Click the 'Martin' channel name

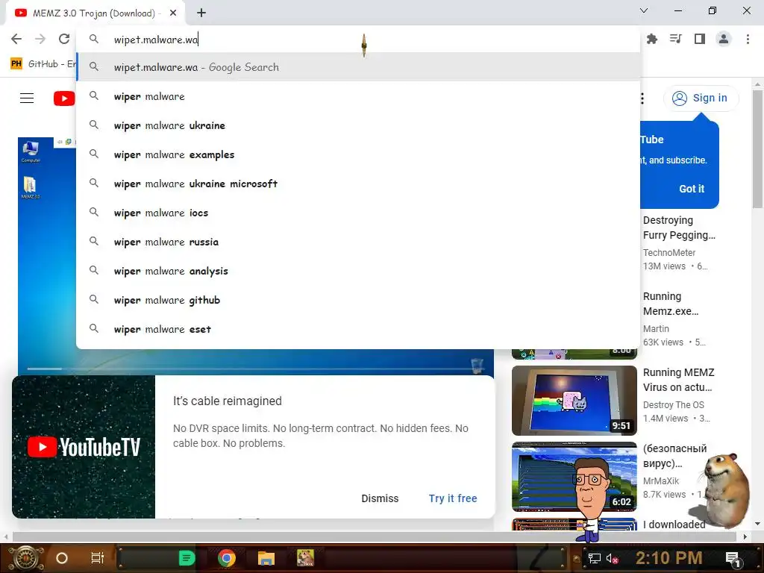pyautogui.click(x=656, y=329)
